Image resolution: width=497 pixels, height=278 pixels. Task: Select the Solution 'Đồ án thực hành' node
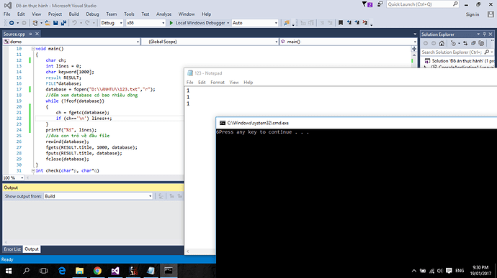point(460,61)
